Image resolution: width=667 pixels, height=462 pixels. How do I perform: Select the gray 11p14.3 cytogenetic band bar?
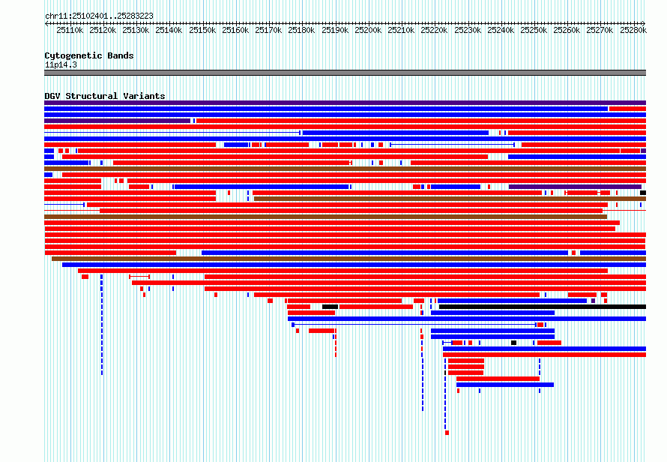(345, 73)
